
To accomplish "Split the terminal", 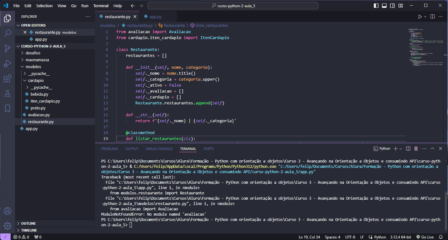I will [x=408, y=149].
